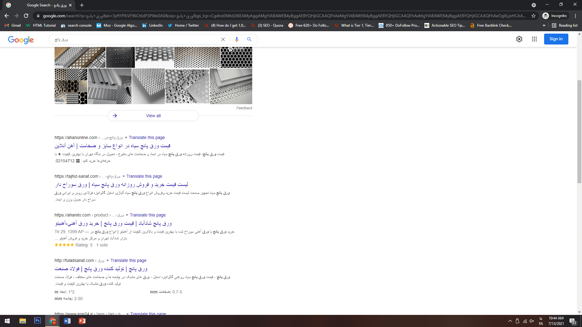The image size is (582, 327).
Task: Click the muted volume tray icon
Action: click(x=532, y=321)
